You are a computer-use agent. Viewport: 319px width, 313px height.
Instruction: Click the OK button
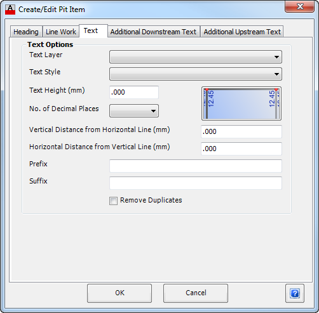[x=119, y=293]
